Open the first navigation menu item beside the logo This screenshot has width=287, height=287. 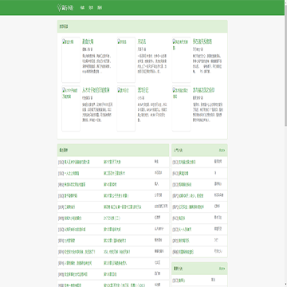tap(82, 8)
